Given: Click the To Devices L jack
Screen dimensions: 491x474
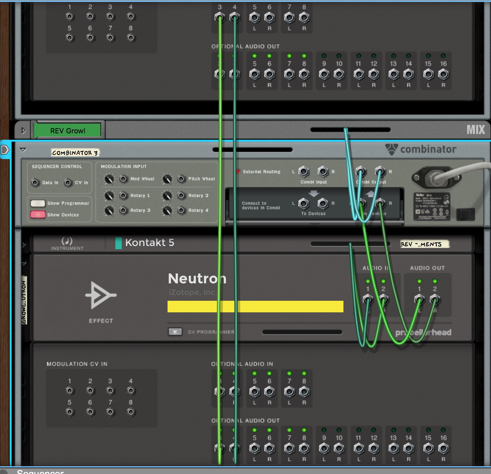Looking at the screenshot, I should coord(303,203).
